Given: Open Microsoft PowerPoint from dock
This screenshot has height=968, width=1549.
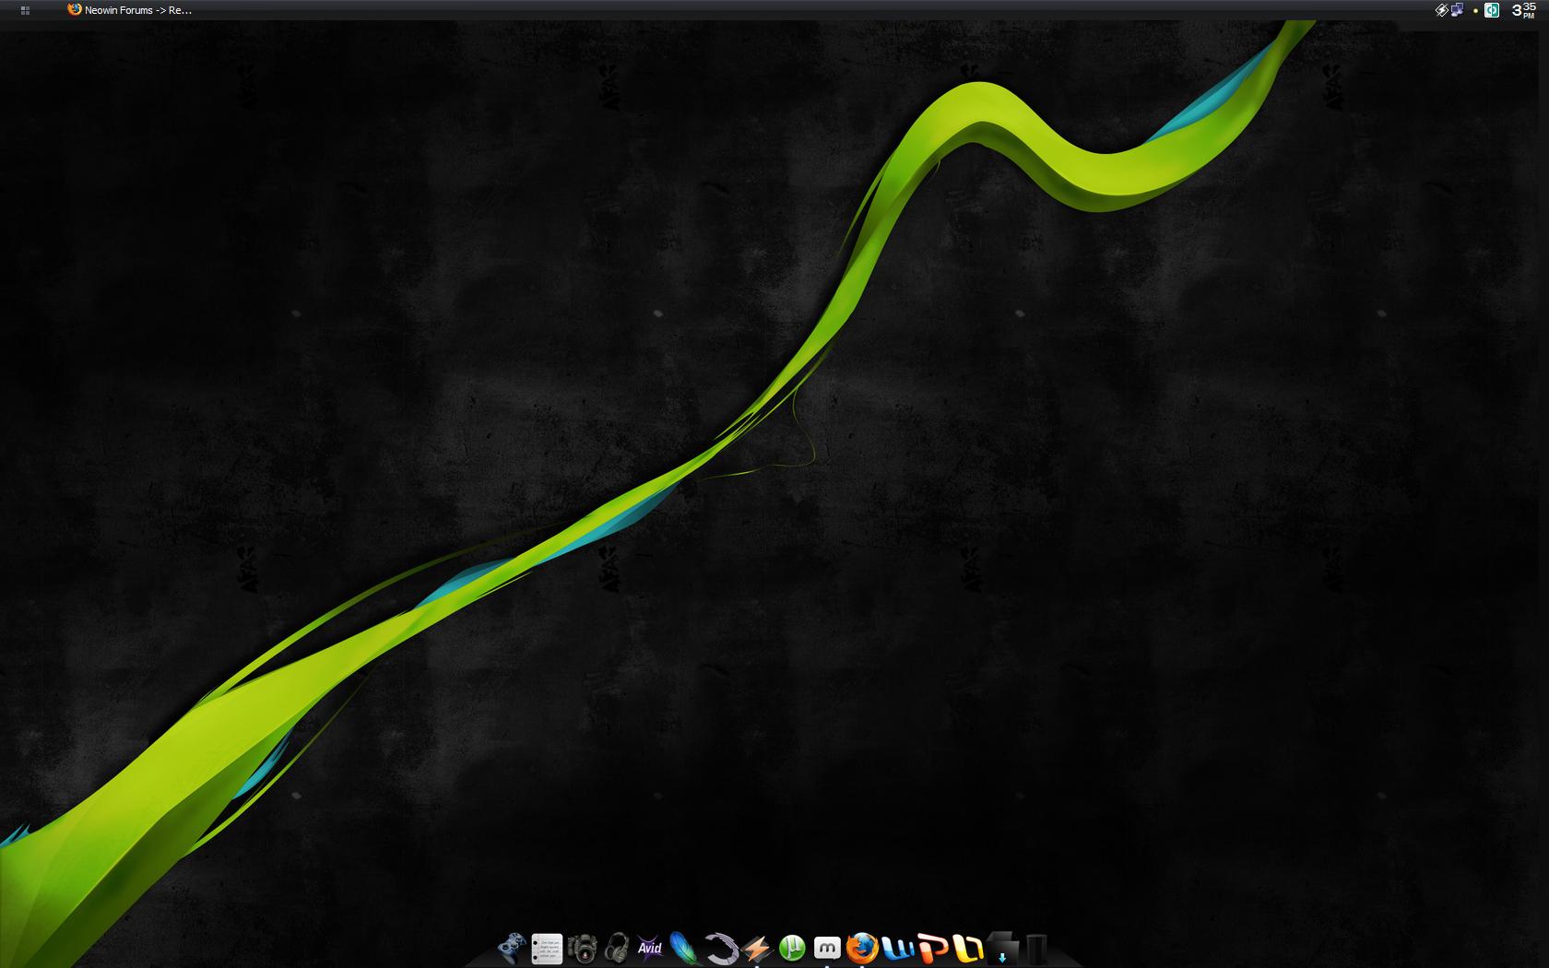Looking at the screenshot, I should tap(932, 948).
